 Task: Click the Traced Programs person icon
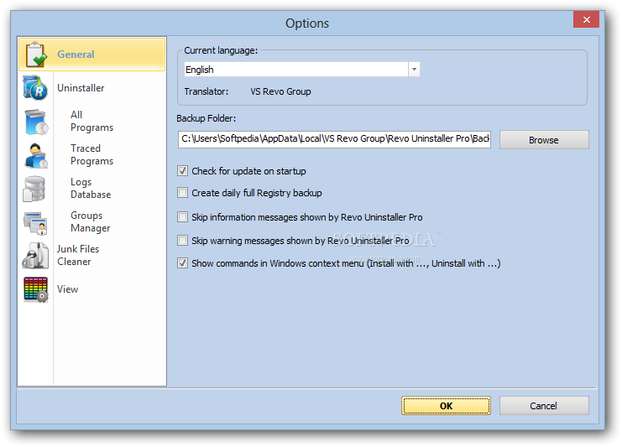click(x=36, y=156)
